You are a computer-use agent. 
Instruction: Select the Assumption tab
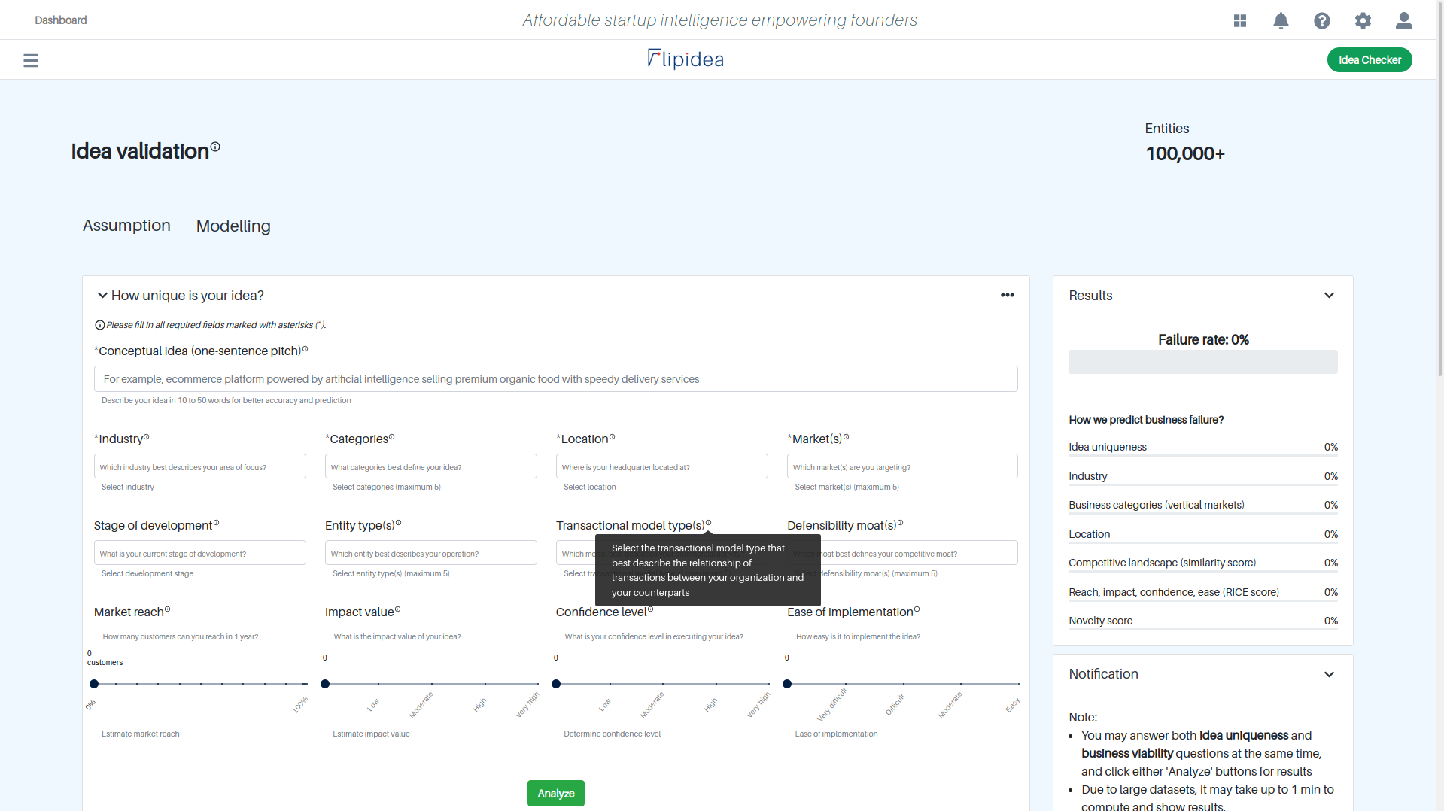pos(126,226)
